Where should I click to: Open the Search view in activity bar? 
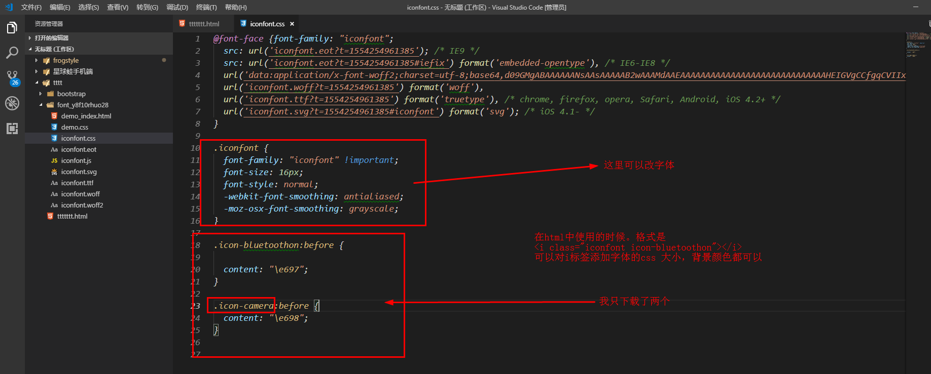pyautogui.click(x=12, y=53)
